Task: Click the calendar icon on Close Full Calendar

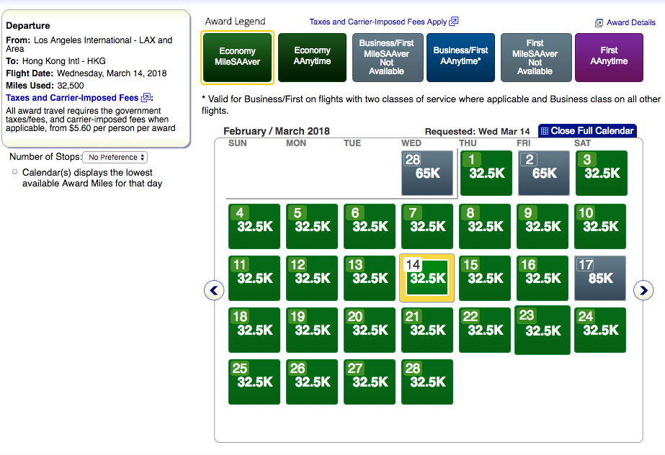Action: point(545,131)
